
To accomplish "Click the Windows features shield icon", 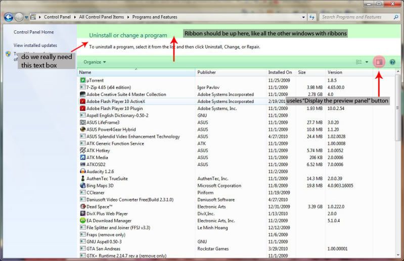I will coord(8,54).
